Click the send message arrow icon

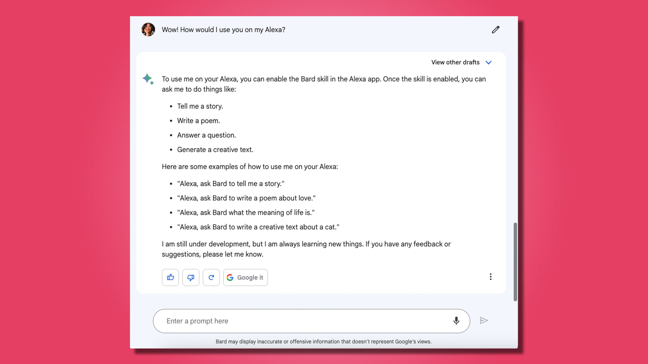[x=484, y=321]
